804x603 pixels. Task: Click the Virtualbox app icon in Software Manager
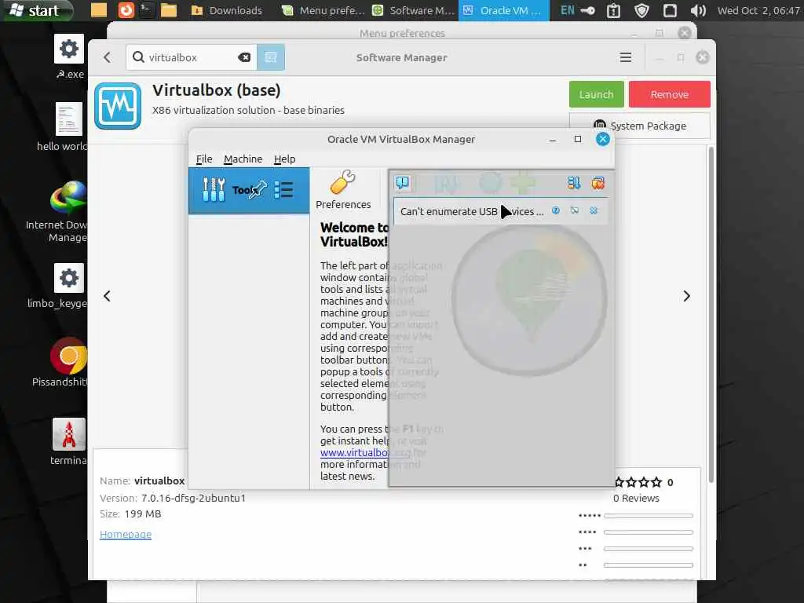tap(118, 106)
